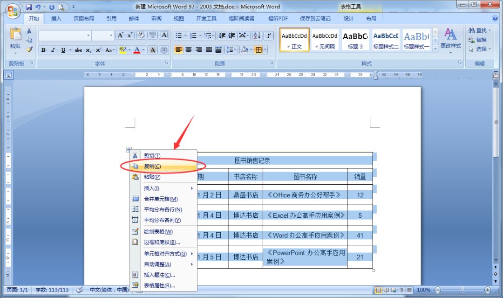Screen dimensions: 503x298
Task: Click the shading paint bucket icon
Action: point(245,49)
